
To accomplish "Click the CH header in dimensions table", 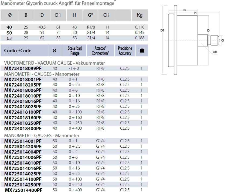I will coord(106,15).
